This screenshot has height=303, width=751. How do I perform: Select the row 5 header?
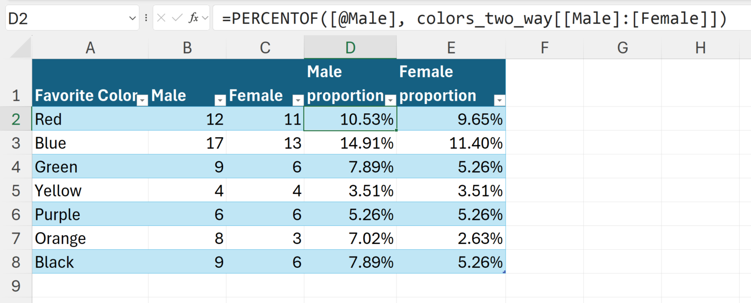(x=16, y=190)
